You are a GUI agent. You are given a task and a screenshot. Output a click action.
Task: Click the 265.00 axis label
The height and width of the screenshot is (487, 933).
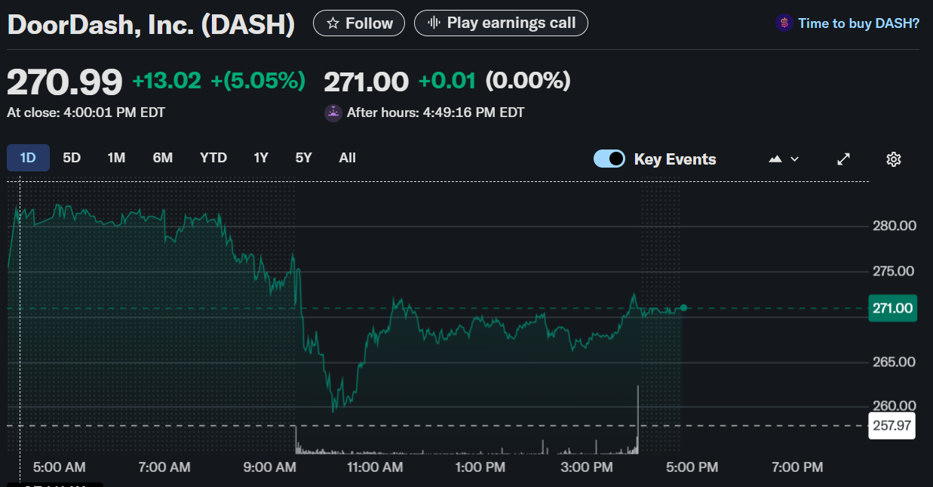point(894,362)
